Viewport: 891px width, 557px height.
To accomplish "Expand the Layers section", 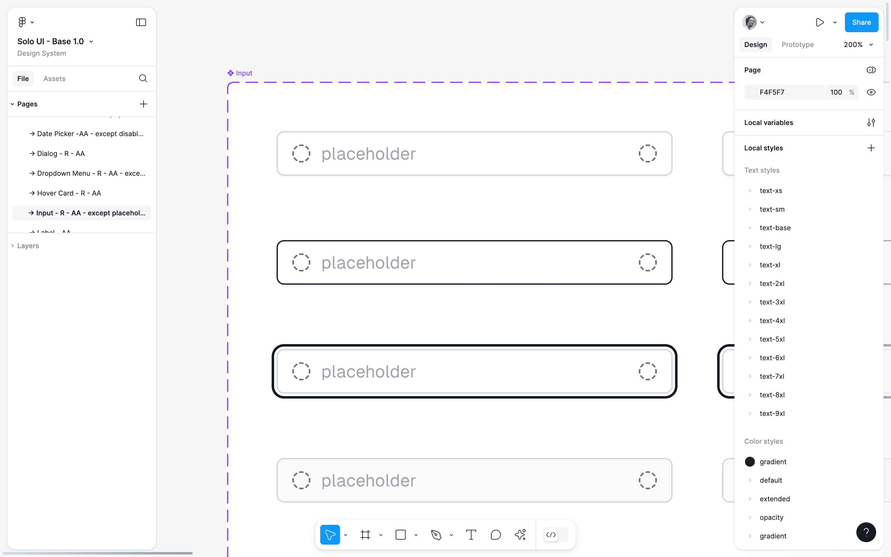I will coord(12,246).
